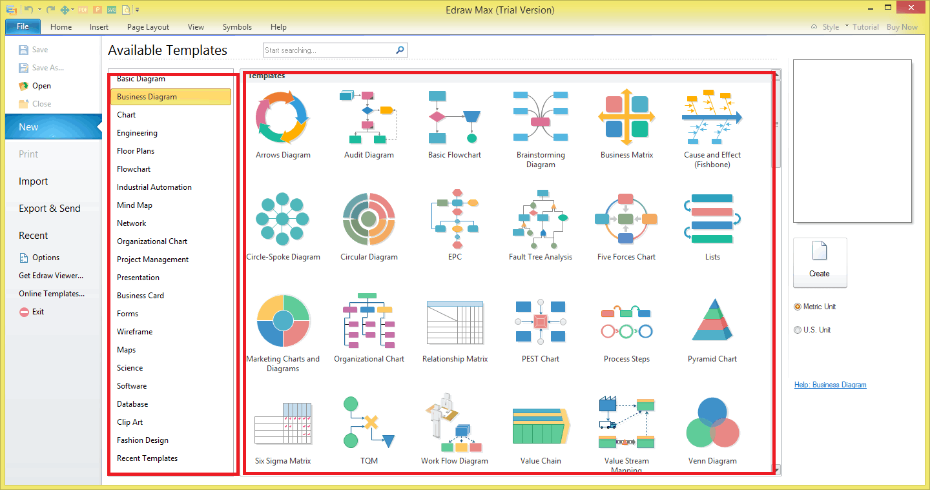Viewport: 930px width, 490px height.
Task: Open the Help ribbon tab
Action: [278, 27]
